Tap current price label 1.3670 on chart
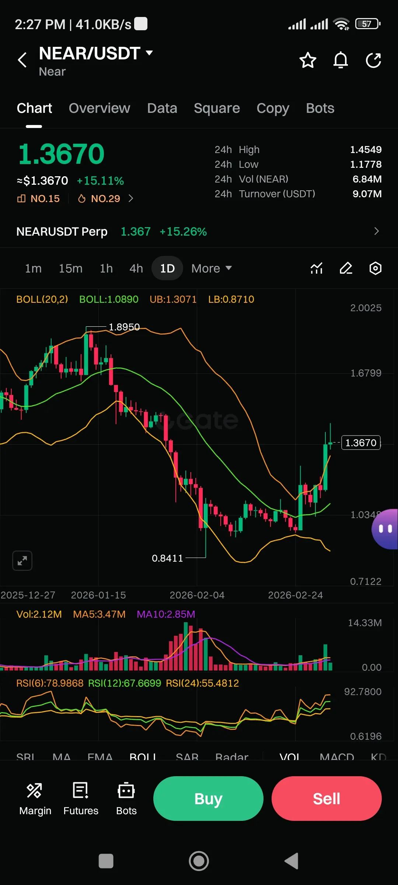 pyautogui.click(x=361, y=442)
